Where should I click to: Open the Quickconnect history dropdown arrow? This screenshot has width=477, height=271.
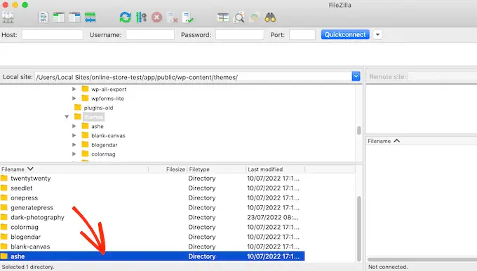click(x=377, y=34)
